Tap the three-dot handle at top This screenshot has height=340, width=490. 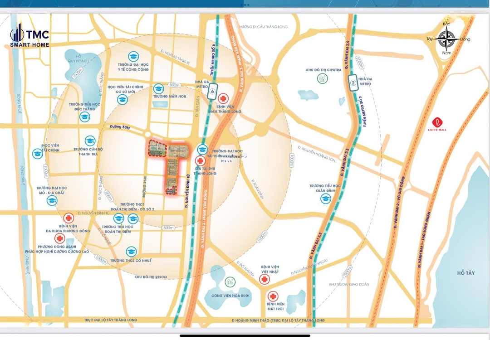pyautogui.click(x=245, y=5)
